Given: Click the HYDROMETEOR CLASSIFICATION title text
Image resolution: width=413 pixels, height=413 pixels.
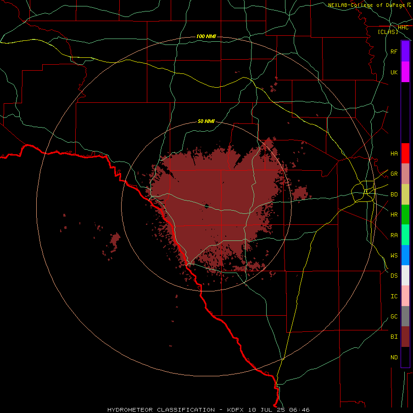Looking at the screenshot, I should (x=161, y=410).
